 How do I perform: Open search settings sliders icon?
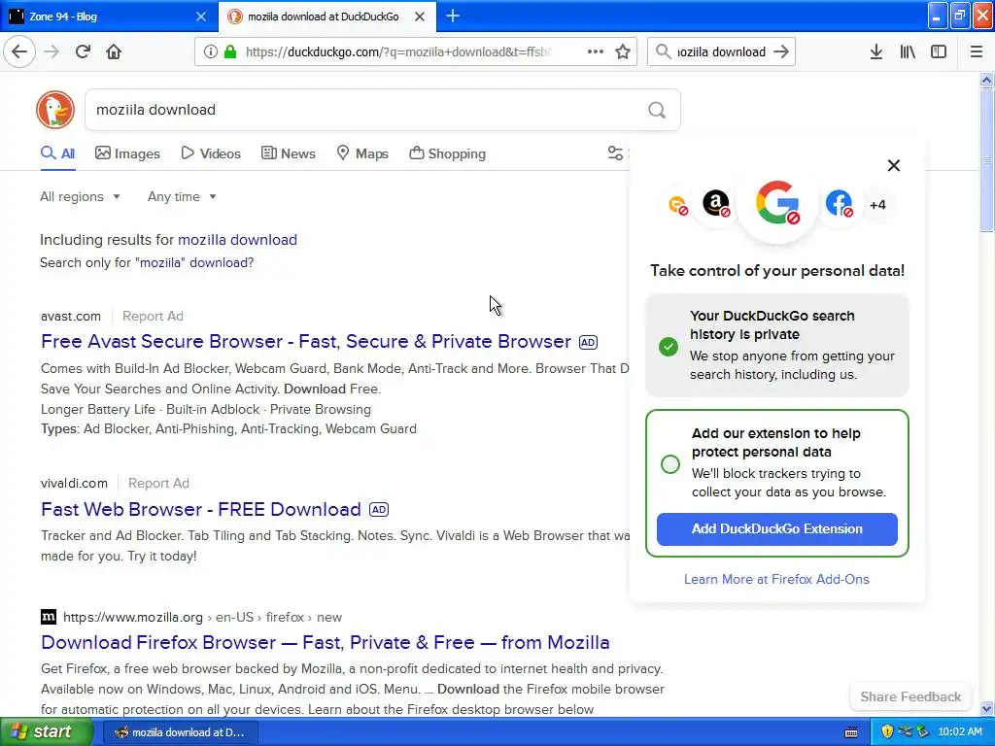[615, 153]
